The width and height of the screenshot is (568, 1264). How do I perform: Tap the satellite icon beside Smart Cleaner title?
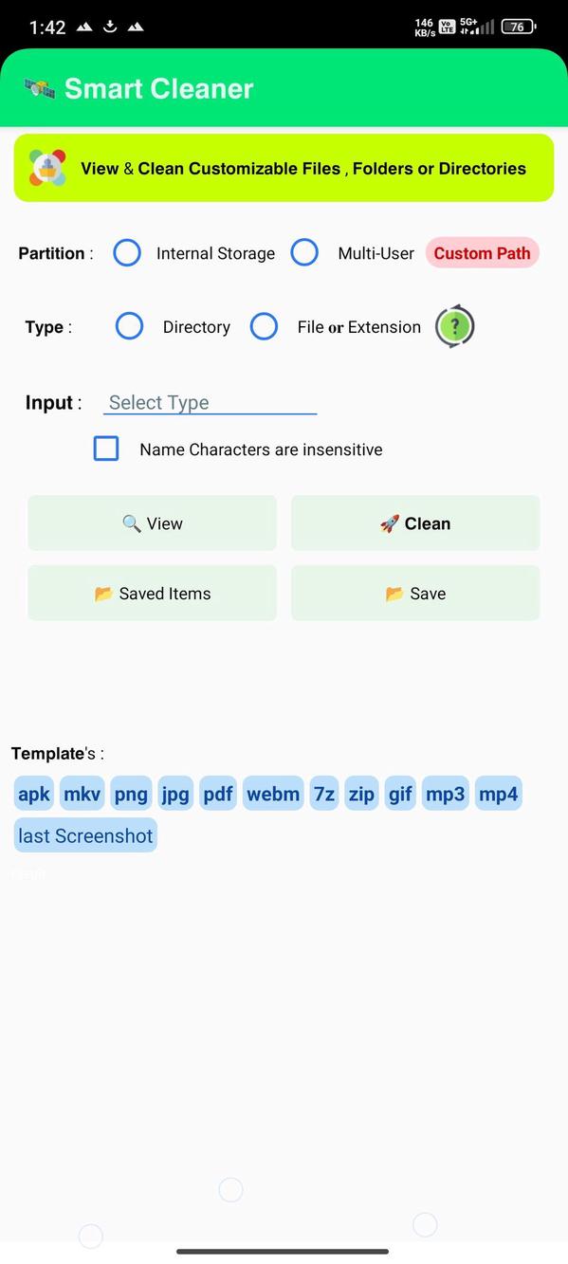pos(40,88)
